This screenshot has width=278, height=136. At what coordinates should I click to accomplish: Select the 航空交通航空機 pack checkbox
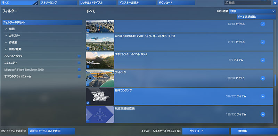[x=88, y=121]
